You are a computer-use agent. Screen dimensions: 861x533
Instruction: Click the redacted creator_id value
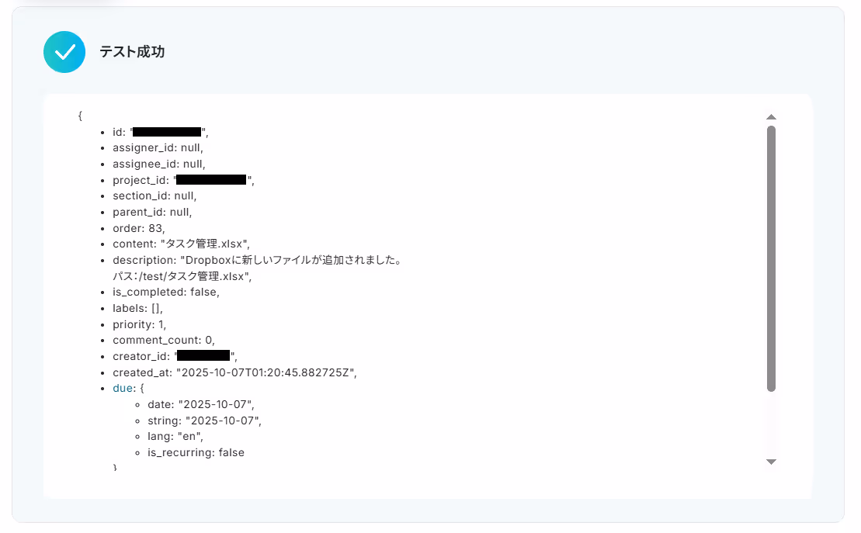click(203, 355)
